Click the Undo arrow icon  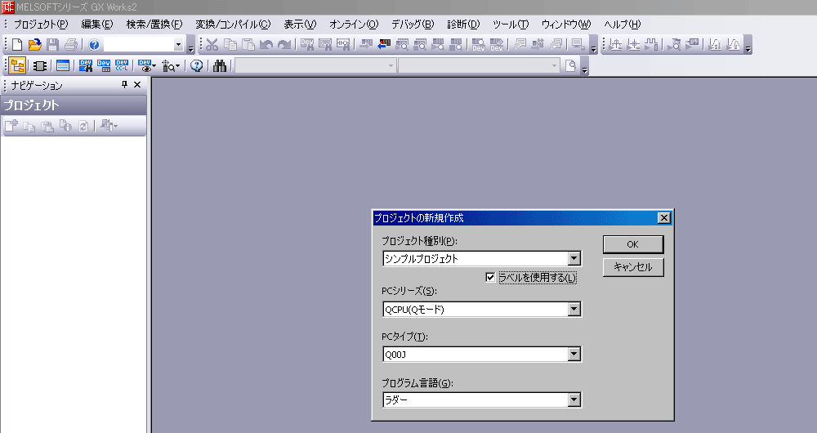266,45
